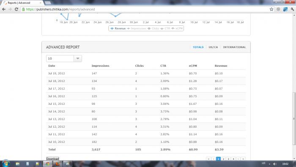This screenshot has height=167, width=296.
Task: Open Windows Explorer from the taskbar
Action: click(18, 164)
